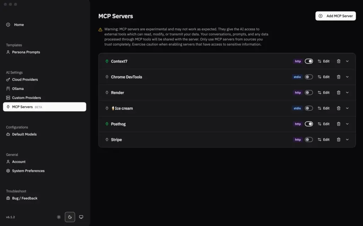Turn off the Posthog toggle
The width and height of the screenshot is (363, 226).
click(309, 124)
